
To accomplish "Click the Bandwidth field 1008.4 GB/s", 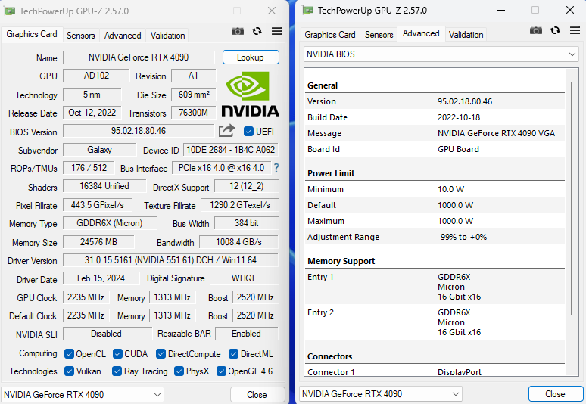I will pos(238,242).
